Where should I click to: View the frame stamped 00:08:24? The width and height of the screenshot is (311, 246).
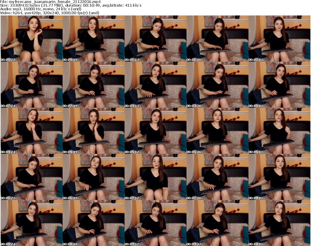pyautogui.click(x=32, y=223)
